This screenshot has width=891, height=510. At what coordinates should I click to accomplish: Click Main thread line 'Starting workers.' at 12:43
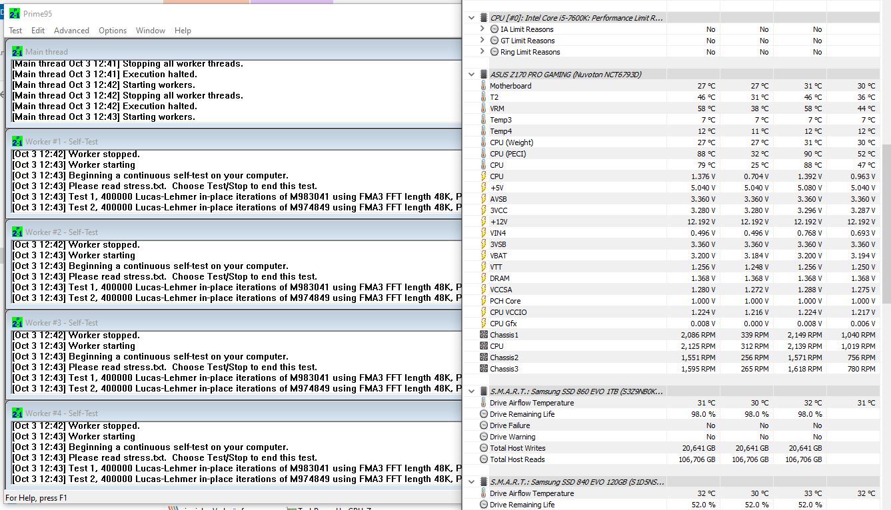pyautogui.click(x=103, y=117)
